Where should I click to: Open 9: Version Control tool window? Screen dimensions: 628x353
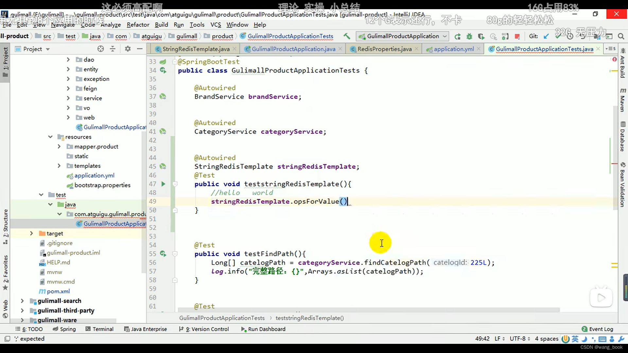[204, 329]
